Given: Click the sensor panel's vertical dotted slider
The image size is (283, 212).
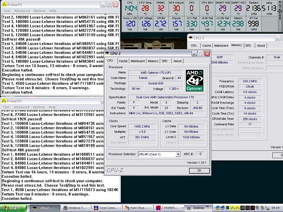Looking at the screenshot, I should (x=280, y=25).
